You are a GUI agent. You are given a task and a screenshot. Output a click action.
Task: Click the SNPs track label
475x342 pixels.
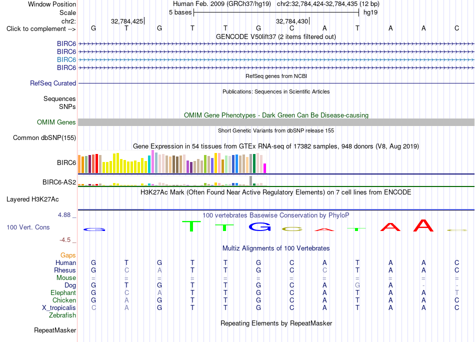pos(67,106)
